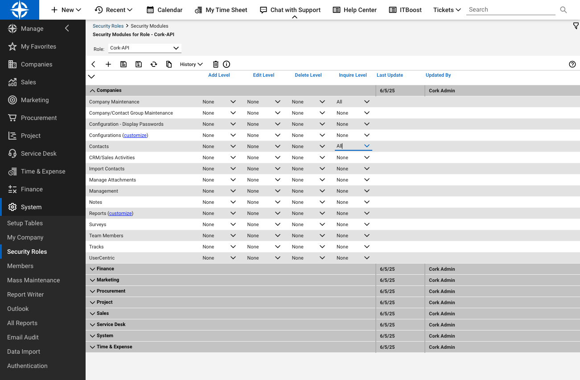
Task: Click the plus icon to add new
Action: tap(108, 64)
